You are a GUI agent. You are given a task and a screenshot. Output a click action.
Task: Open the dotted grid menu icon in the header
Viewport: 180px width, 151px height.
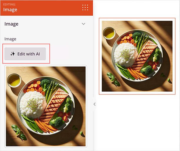pos(85,8)
